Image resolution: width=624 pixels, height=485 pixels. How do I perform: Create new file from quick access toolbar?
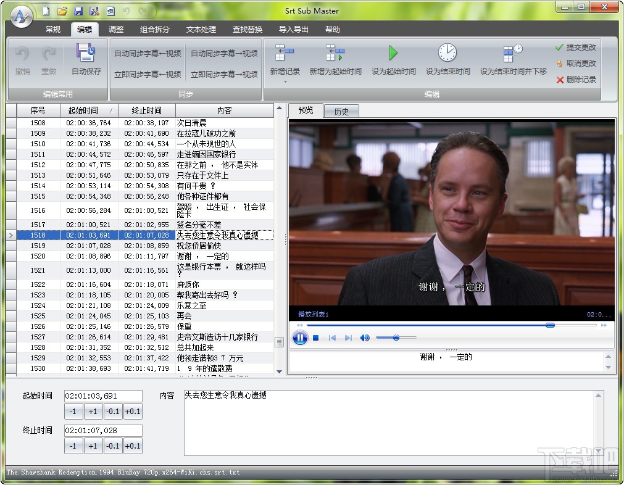tap(46, 11)
